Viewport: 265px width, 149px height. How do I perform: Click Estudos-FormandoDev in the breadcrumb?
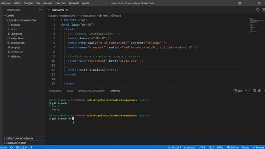(62, 16)
